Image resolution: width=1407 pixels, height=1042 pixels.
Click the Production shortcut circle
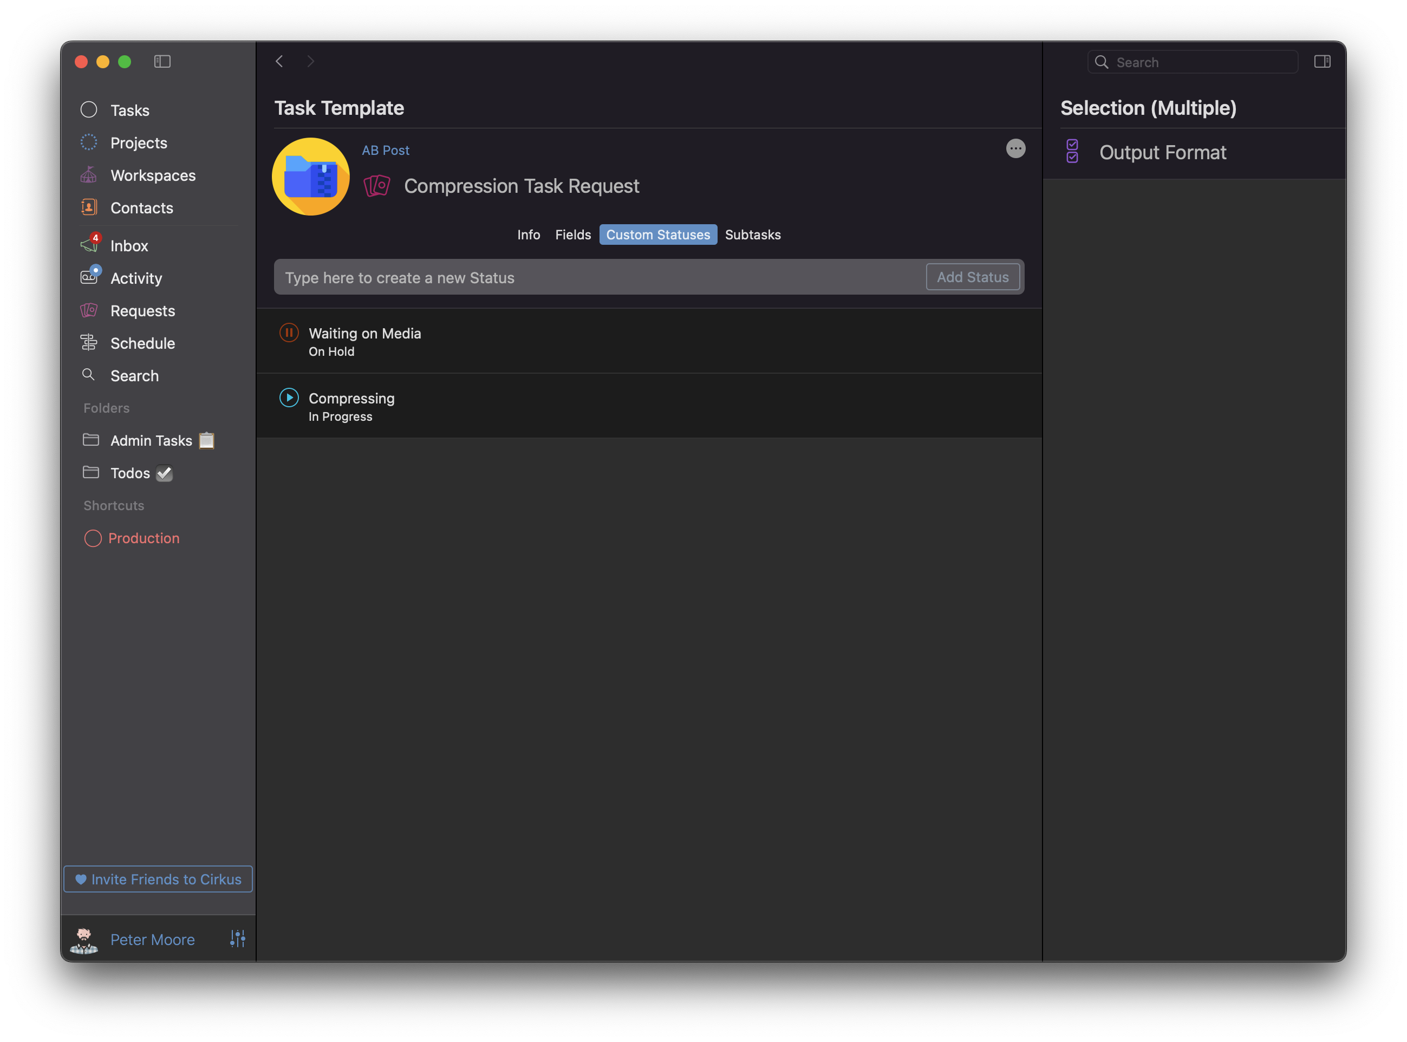click(93, 538)
